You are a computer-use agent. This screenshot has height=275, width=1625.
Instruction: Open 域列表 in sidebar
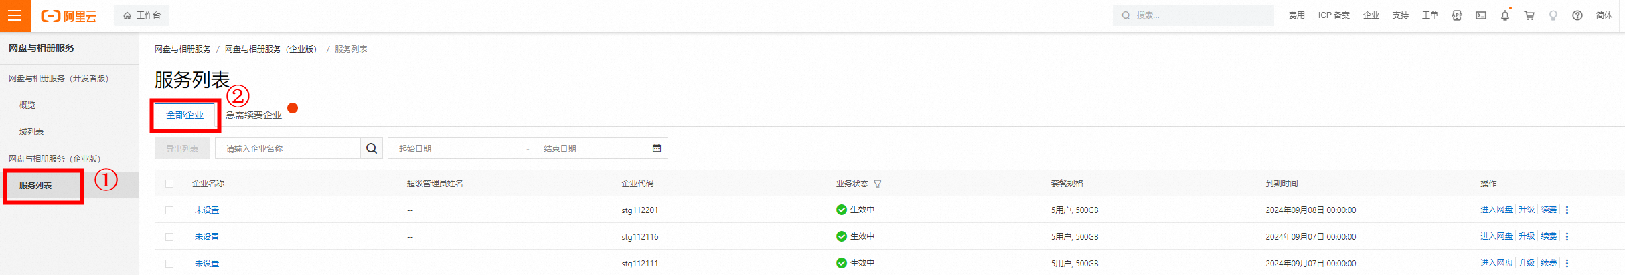31,132
